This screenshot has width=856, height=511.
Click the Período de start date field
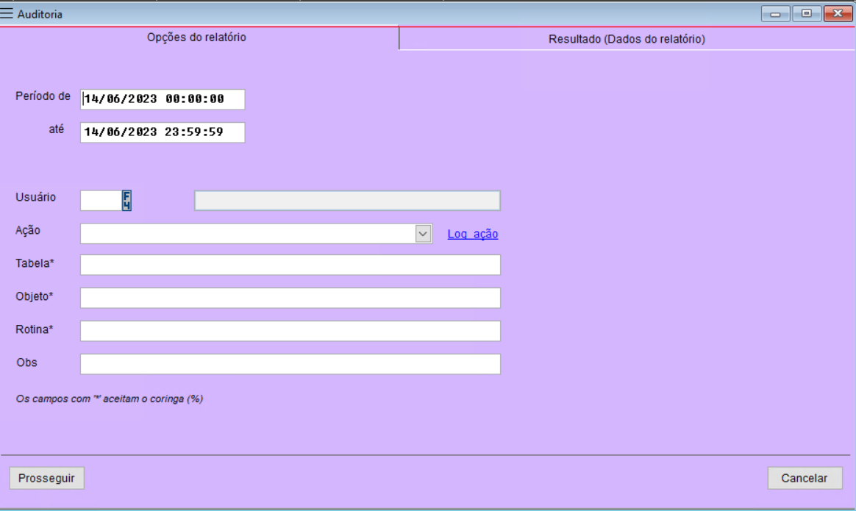click(162, 99)
